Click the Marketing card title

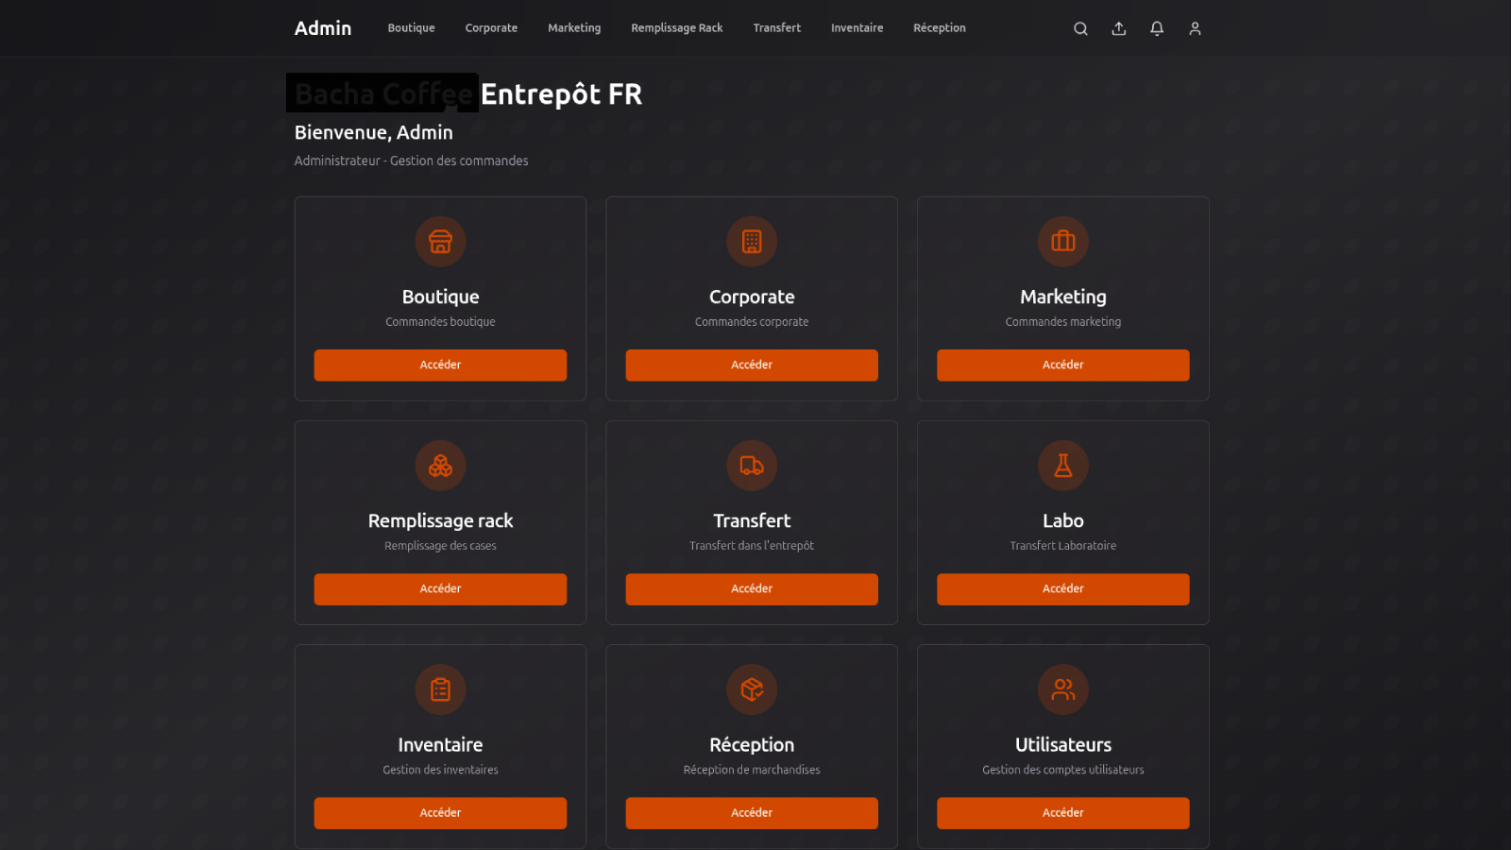[1063, 297]
